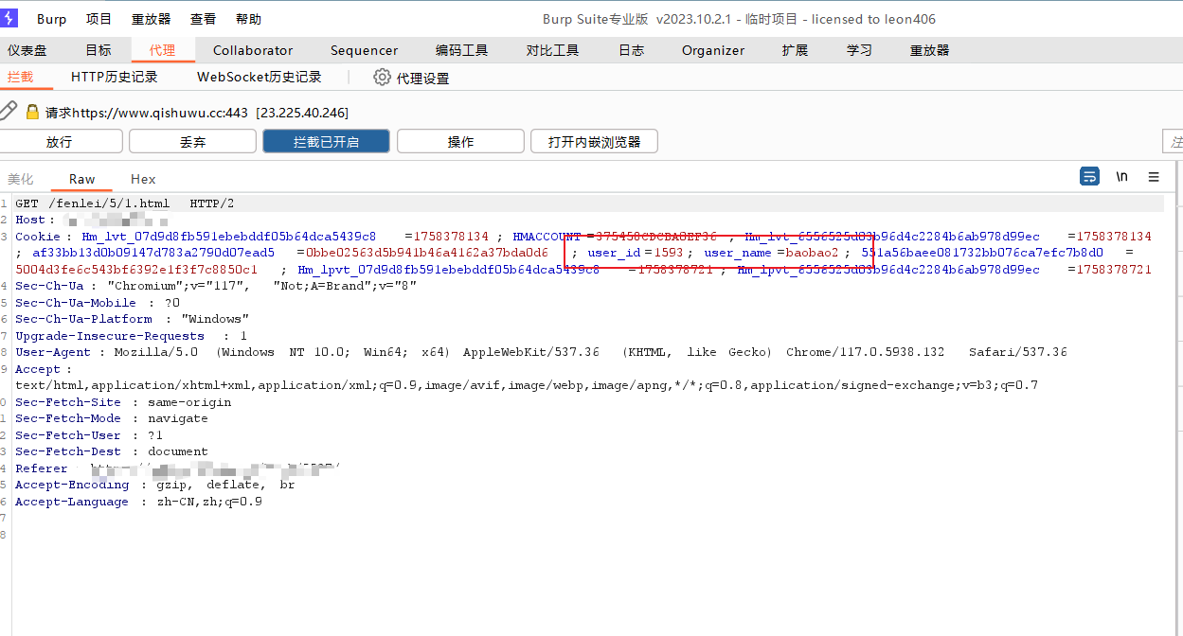Click 打开内嵌浏览器 button

pos(594,142)
